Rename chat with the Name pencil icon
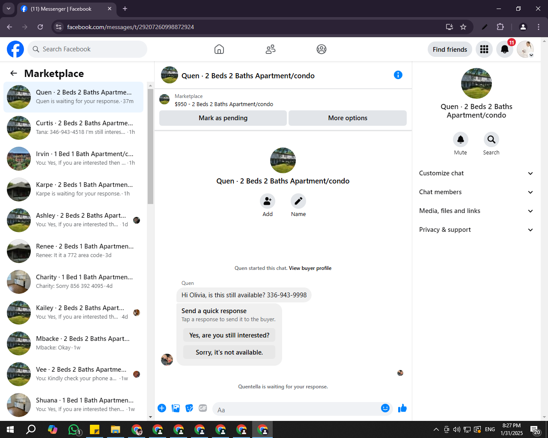 click(x=298, y=201)
